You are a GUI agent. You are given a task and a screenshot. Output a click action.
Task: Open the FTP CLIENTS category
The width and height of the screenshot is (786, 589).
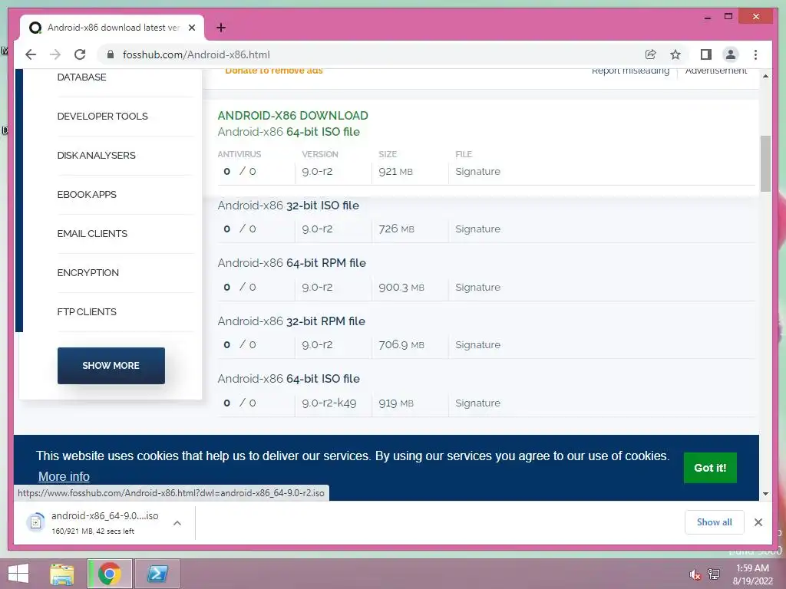tap(87, 311)
